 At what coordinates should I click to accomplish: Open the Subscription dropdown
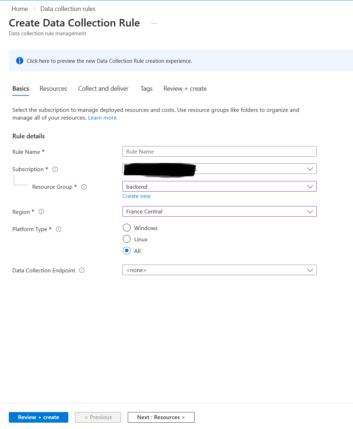(x=310, y=169)
